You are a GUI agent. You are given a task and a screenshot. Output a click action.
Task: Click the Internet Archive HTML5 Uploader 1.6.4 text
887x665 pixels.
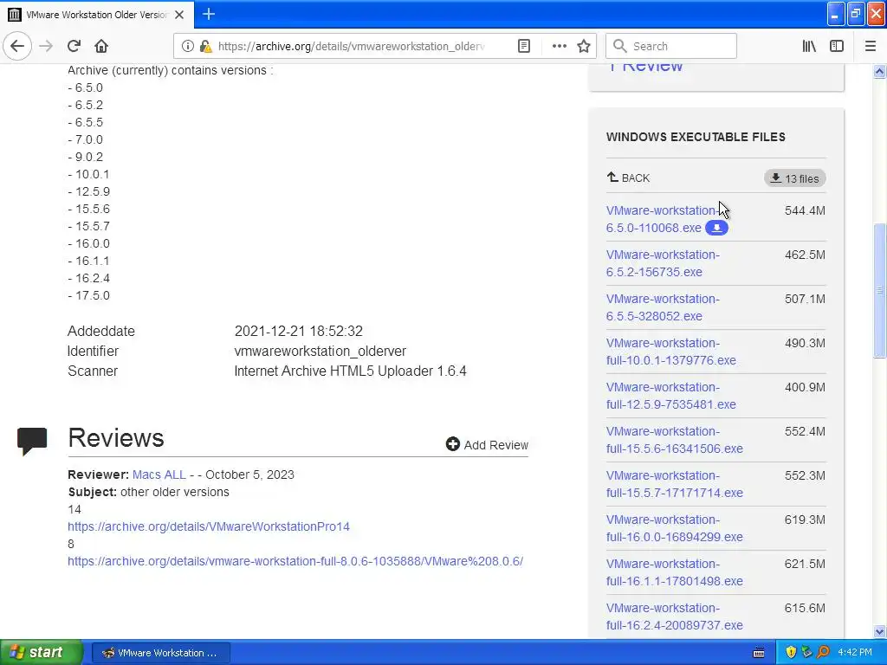(350, 371)
